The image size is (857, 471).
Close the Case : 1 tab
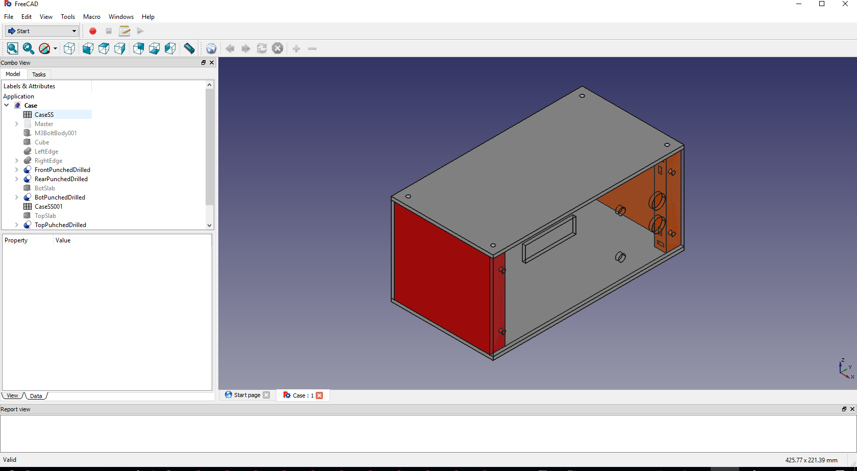click(319, 395)
